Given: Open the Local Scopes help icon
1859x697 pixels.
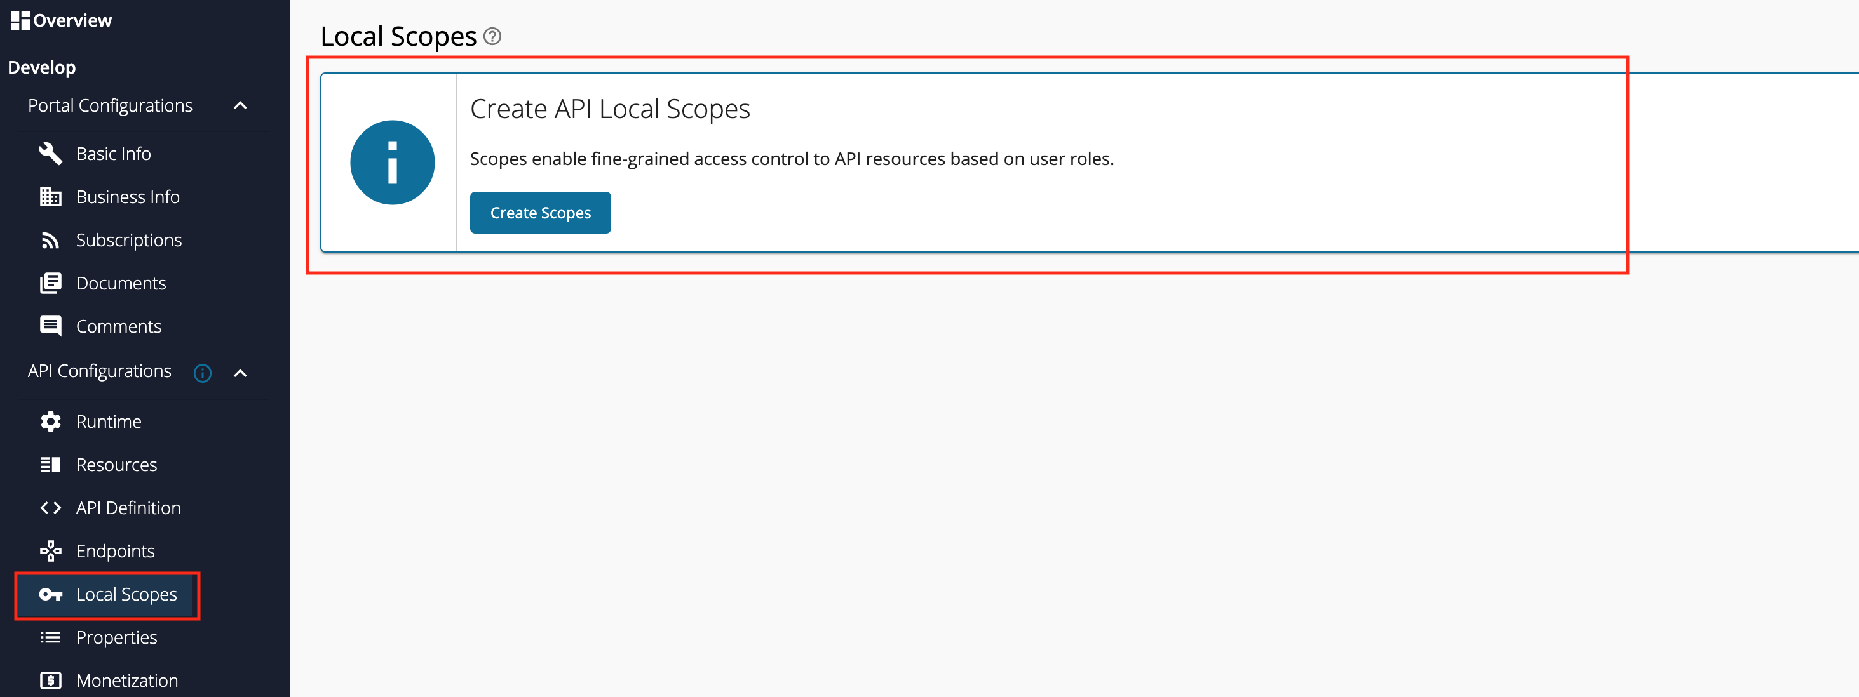Looking at the screenshot, I should pos(493,36).
